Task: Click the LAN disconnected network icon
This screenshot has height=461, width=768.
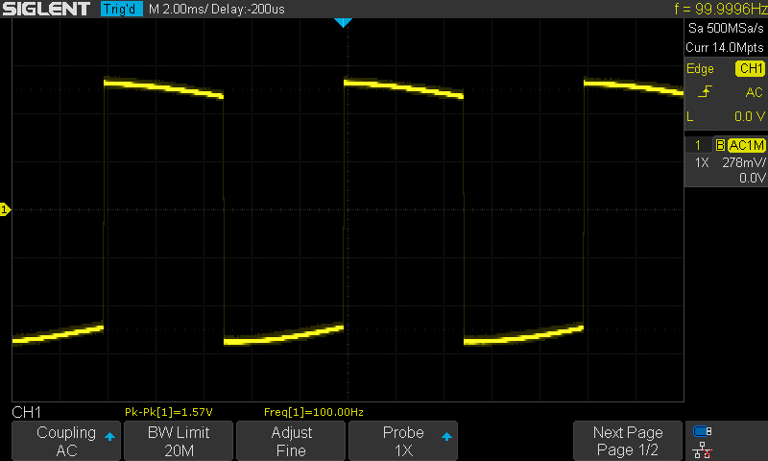Action: click(x=703, y=450)
